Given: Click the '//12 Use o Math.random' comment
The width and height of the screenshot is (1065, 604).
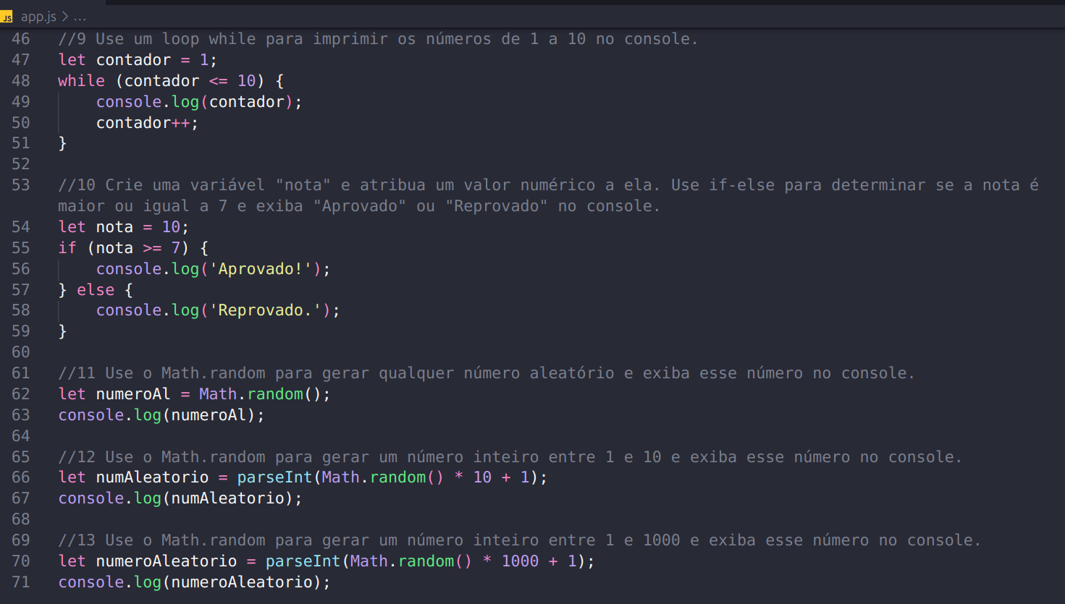Looking at the screenshot, I should pyautogui.click(x=510, y=457).
